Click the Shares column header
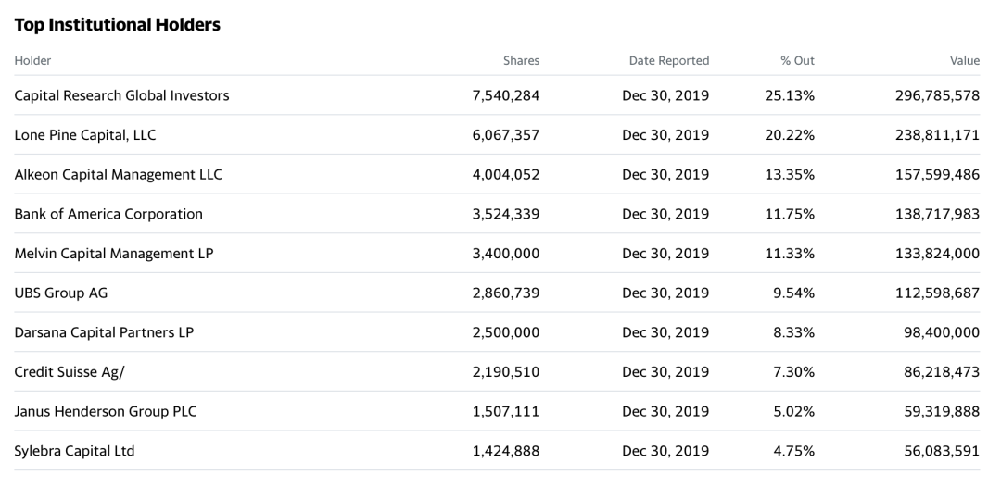 point(521,61)
